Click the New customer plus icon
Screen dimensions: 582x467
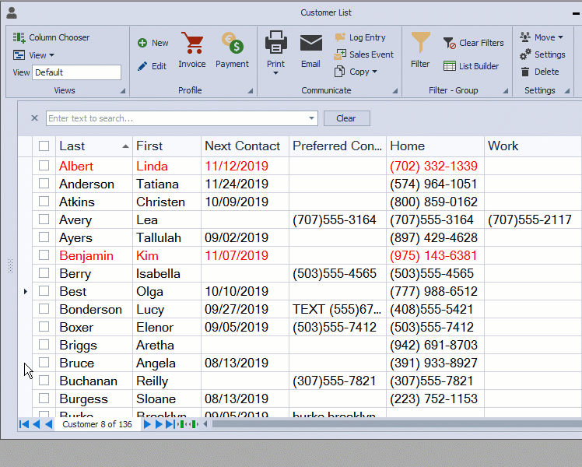142,43
